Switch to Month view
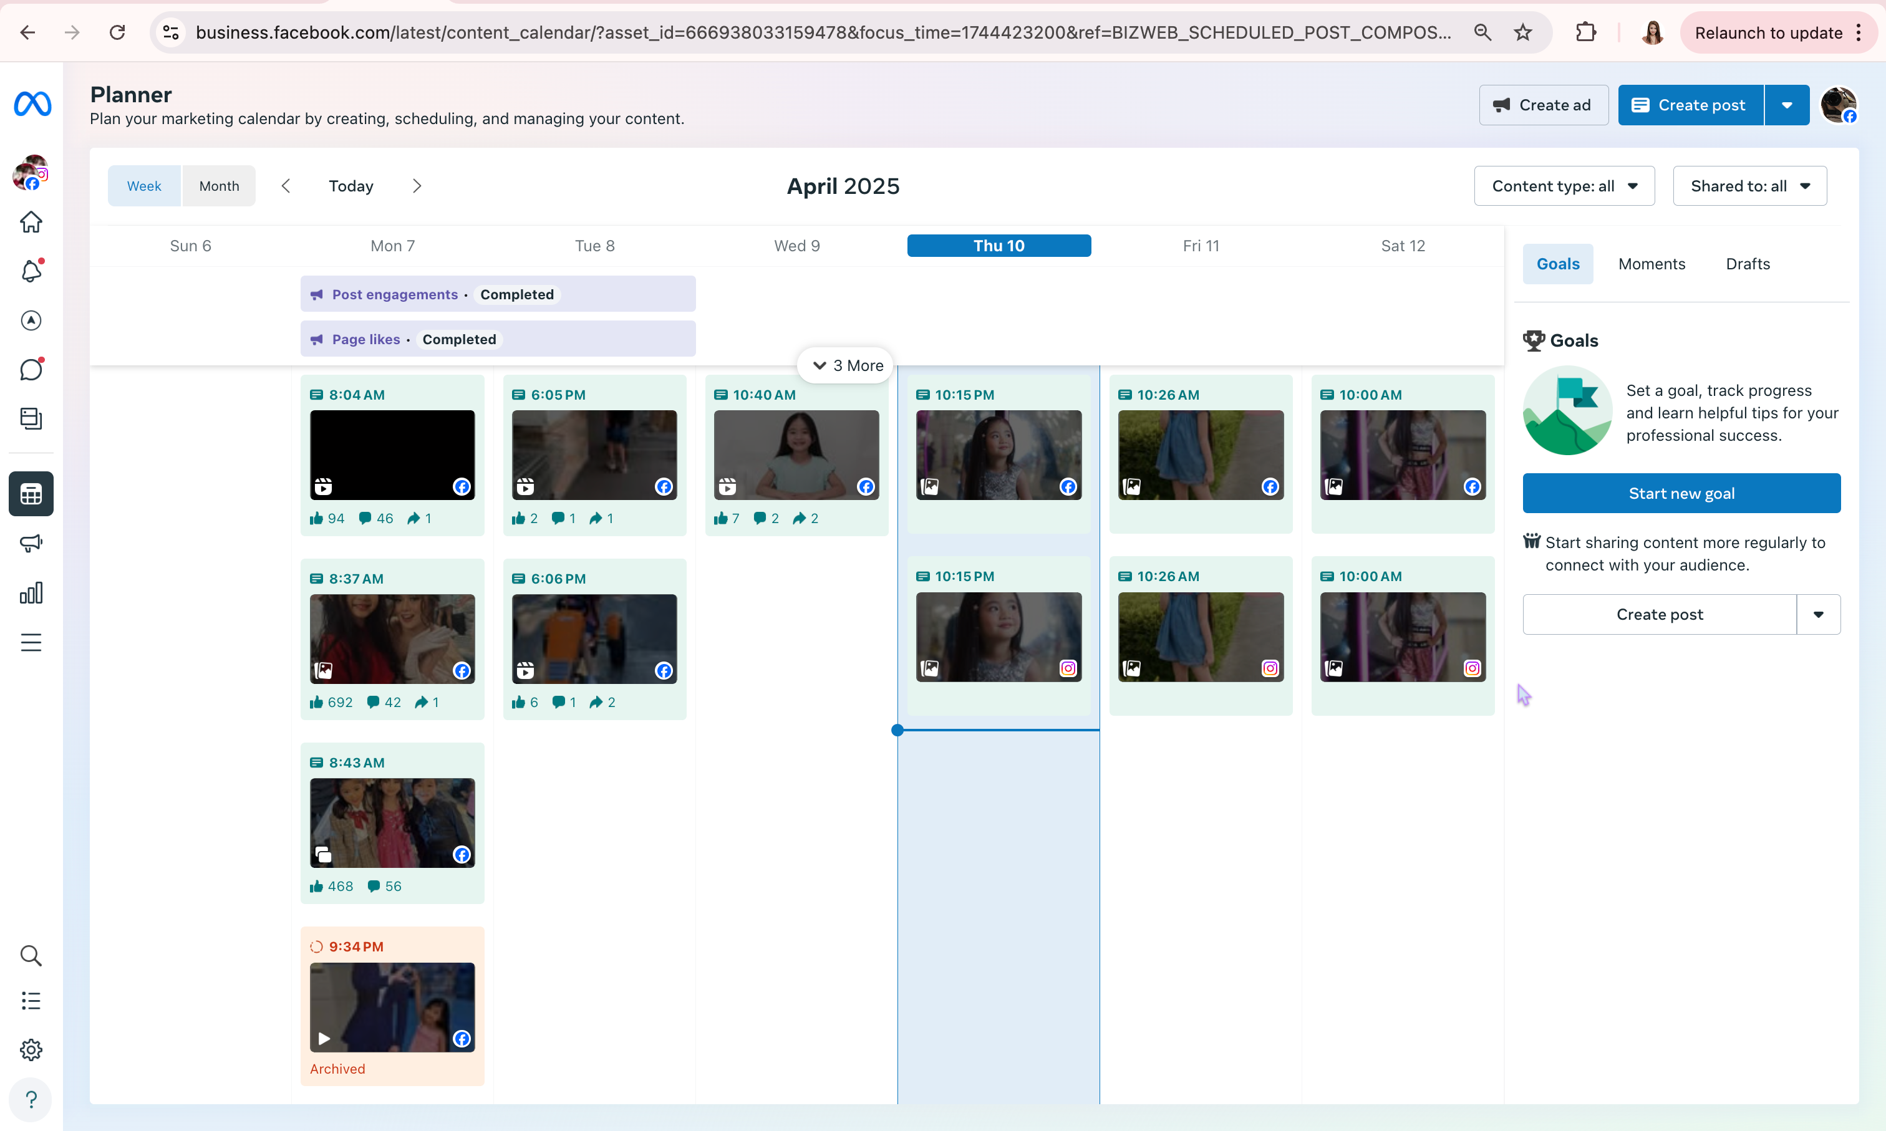 (x=219, y=186)
